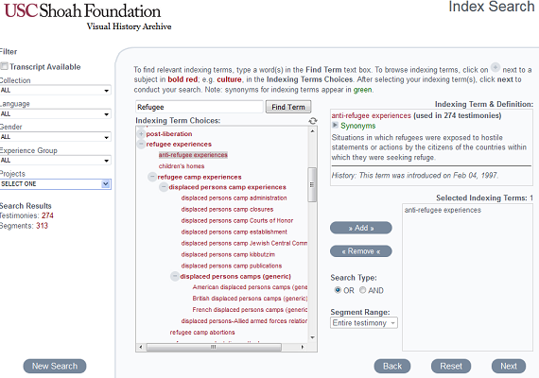The image size is (539, 378).
Task: Expand the post-liberation tree node
Action: click(x=141, y=133)
